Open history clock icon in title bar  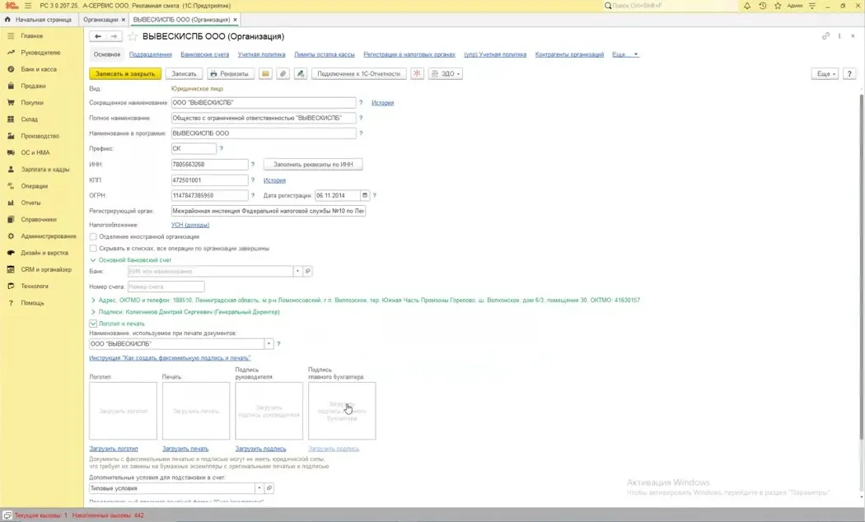point(762,6)
